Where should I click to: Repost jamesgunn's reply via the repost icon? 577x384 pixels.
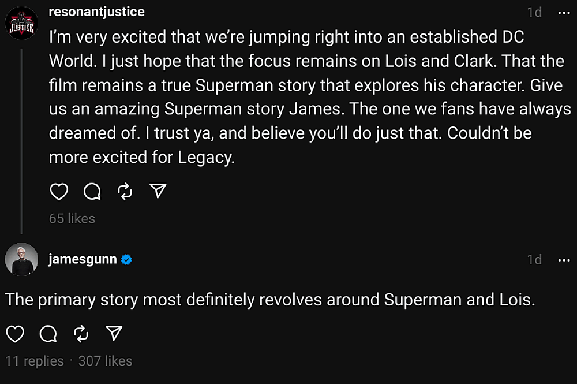click(81, 334)
